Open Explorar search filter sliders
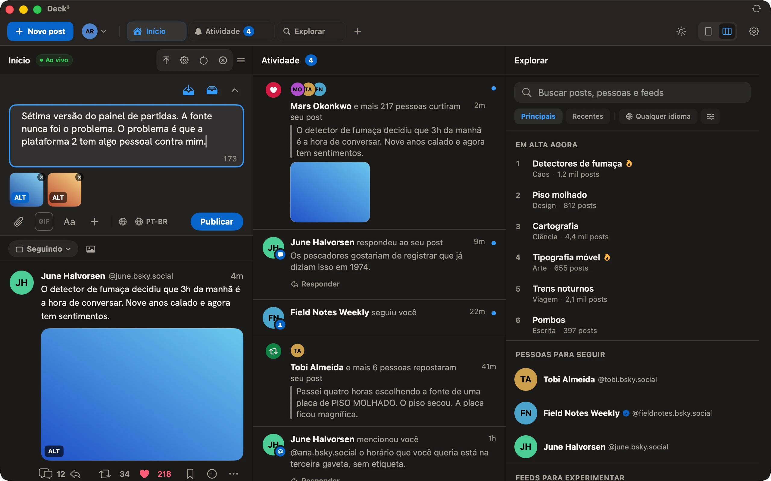Viewport: 771px width, 481px height. [x=710, y=116]
